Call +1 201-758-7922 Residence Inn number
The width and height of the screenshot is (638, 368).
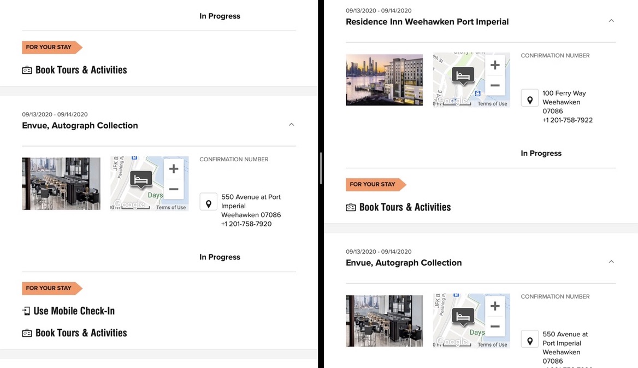pyautogui.click(x=568, y=120)
